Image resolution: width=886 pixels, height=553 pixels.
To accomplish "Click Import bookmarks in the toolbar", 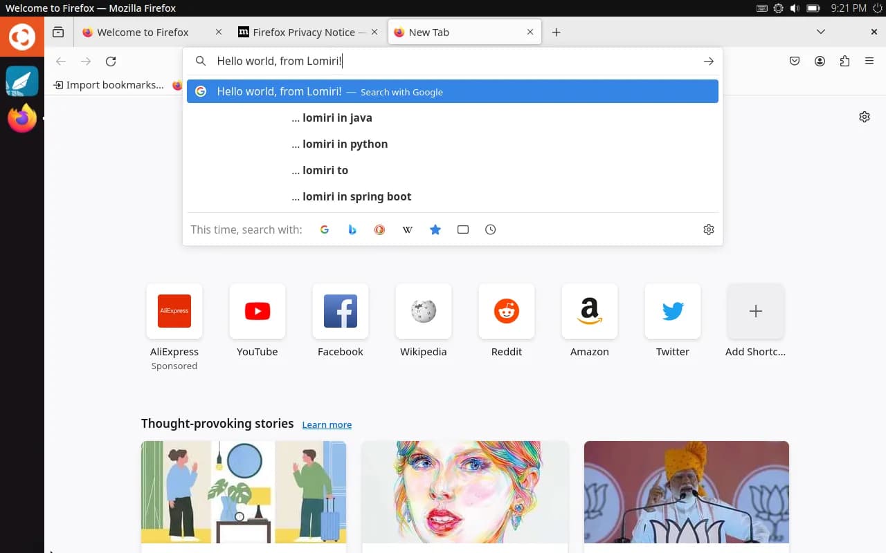I will coord(111,84).
